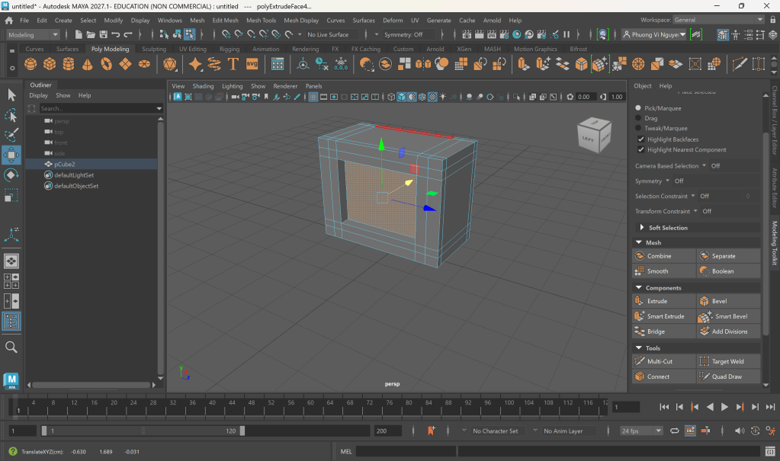Open search via the magnifier icon
The height and width of the screenshot is (461, 780).
click(x=11, y=347)
